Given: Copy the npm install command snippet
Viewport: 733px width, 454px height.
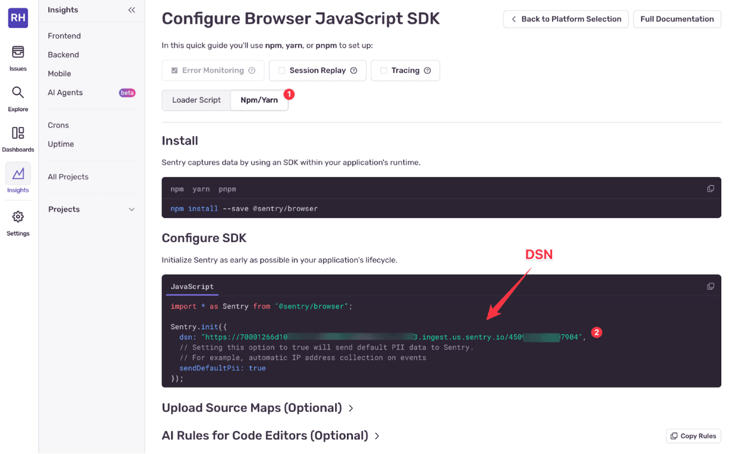Looking at the screenshot, I should [710, 189].
